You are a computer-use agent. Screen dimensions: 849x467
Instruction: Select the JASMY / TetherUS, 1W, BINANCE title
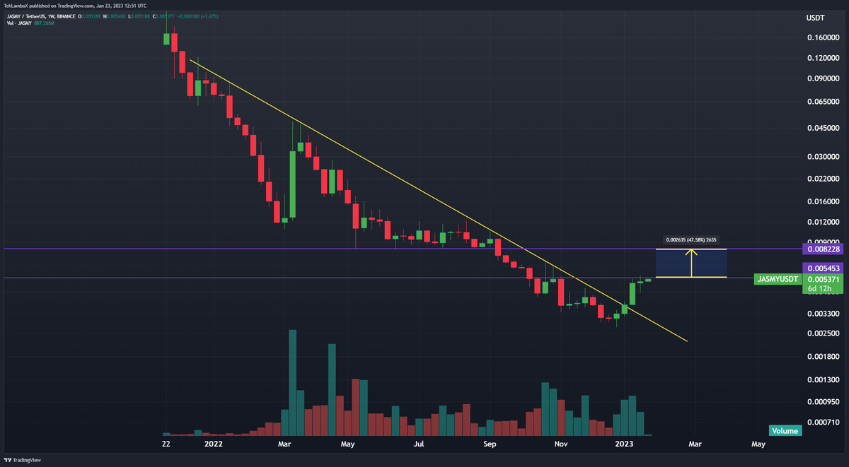click(x=41, y=16)
